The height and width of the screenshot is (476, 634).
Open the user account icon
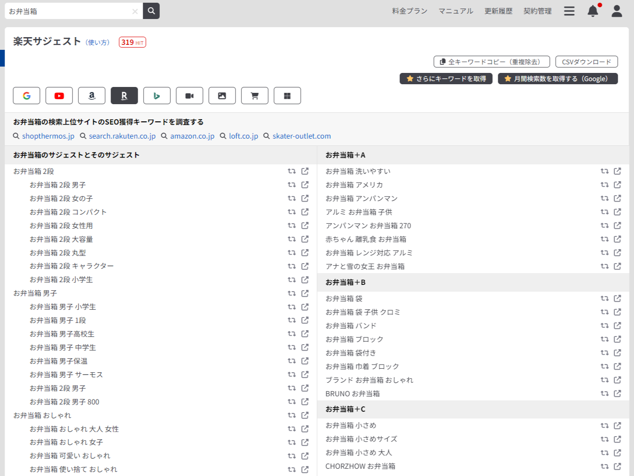pyautogui.click(x=617, y=11)
